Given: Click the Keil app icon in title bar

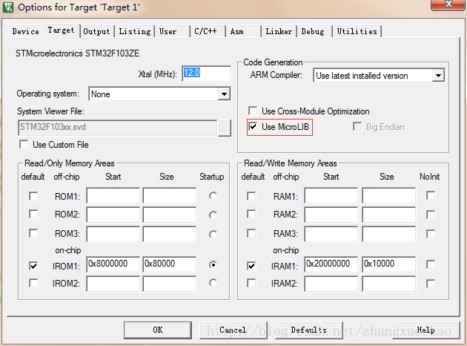Looking at the screenshot, I should [x=8, y=7].
